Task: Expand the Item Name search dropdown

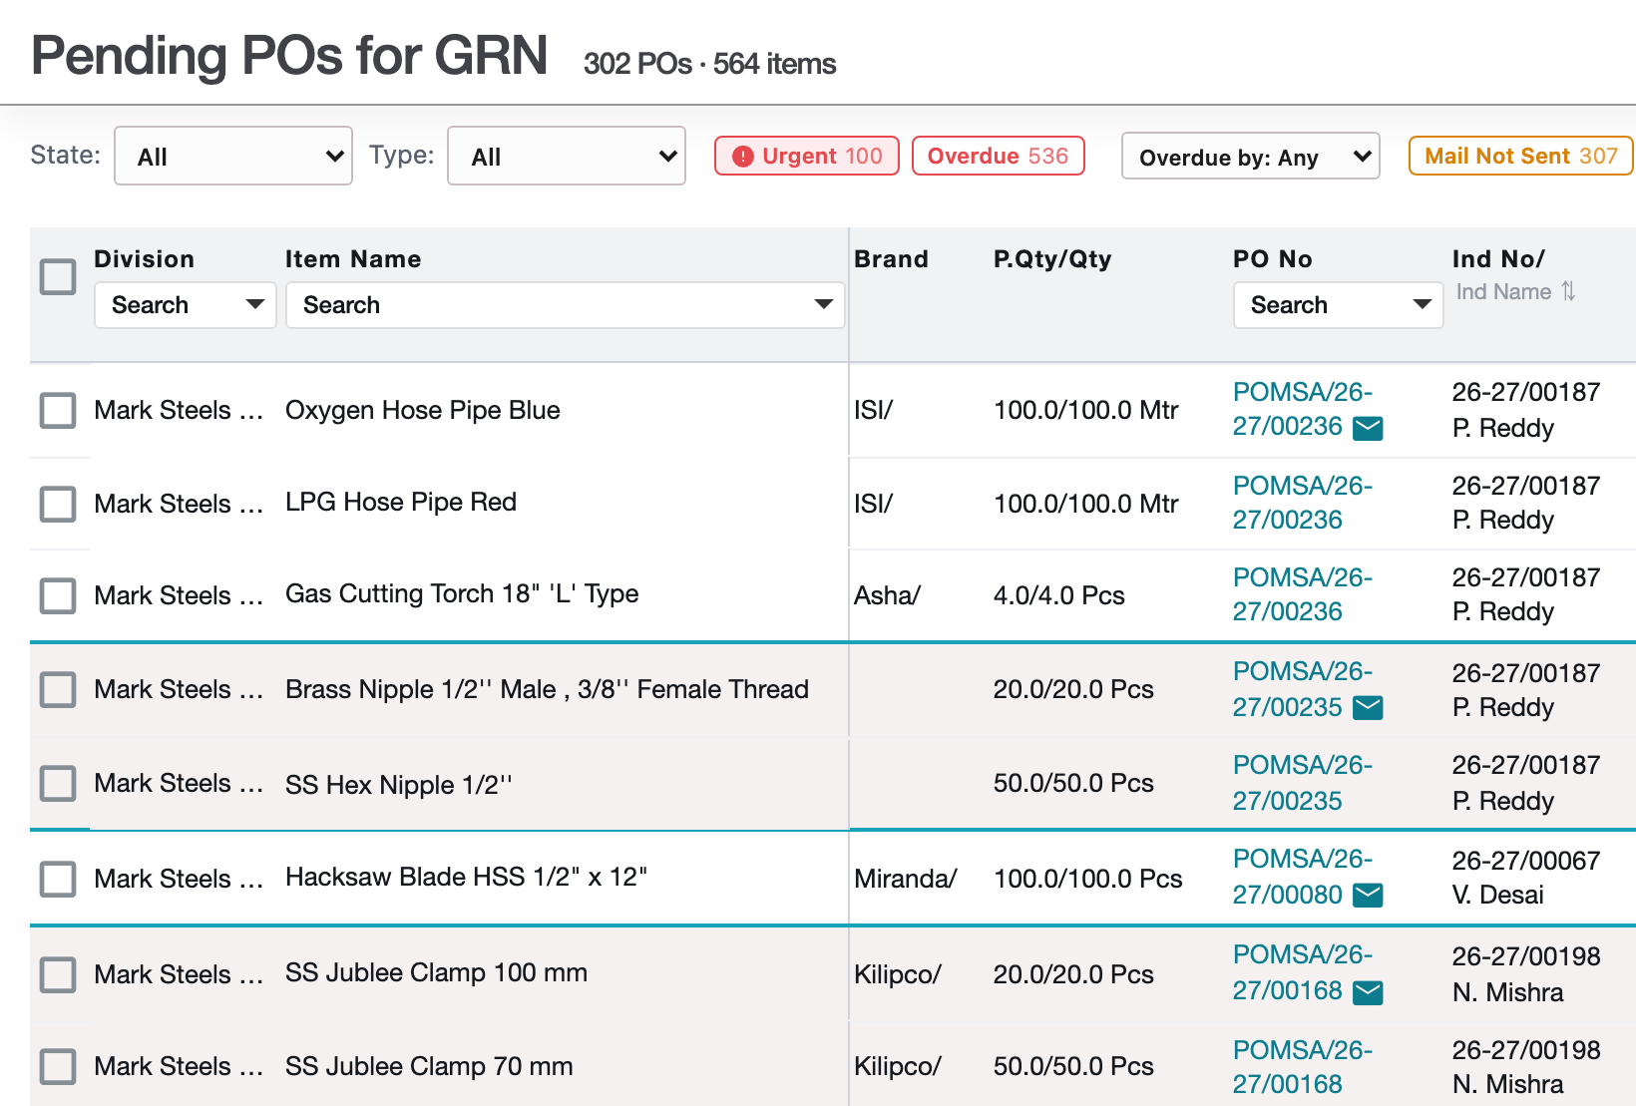Action: (566, 305)
